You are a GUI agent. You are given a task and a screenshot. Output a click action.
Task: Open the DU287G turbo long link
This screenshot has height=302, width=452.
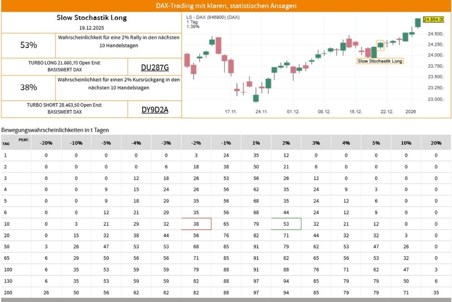coord(155,67)
